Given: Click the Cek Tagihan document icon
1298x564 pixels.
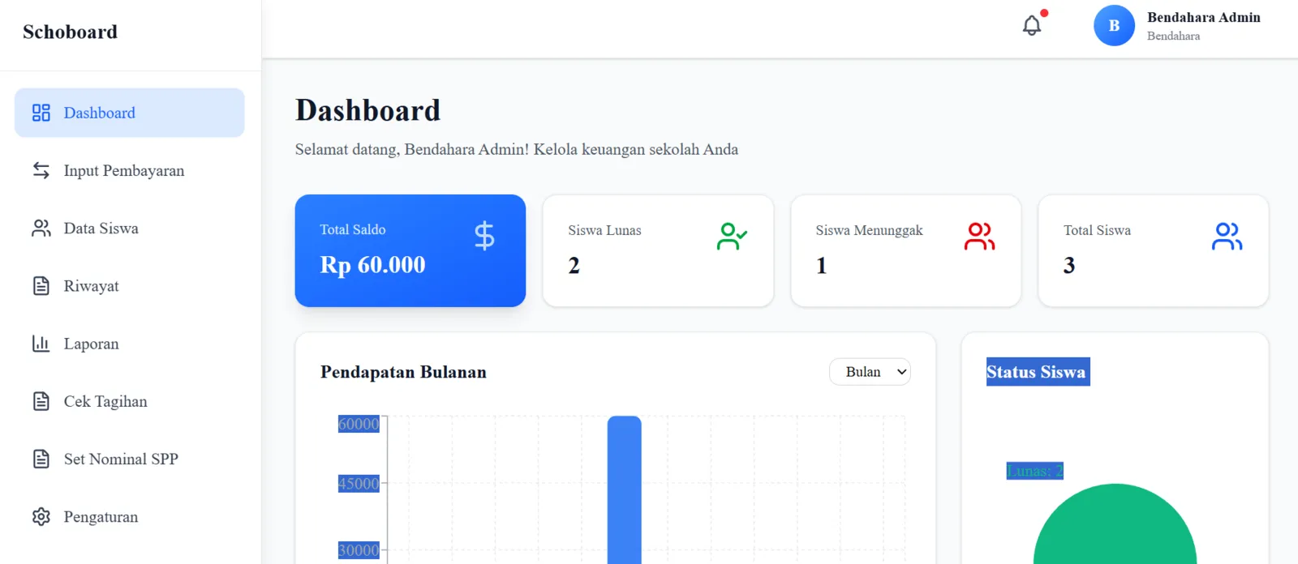Looking at the screenshot, I should pyautogui.click(x=41, y=401).
